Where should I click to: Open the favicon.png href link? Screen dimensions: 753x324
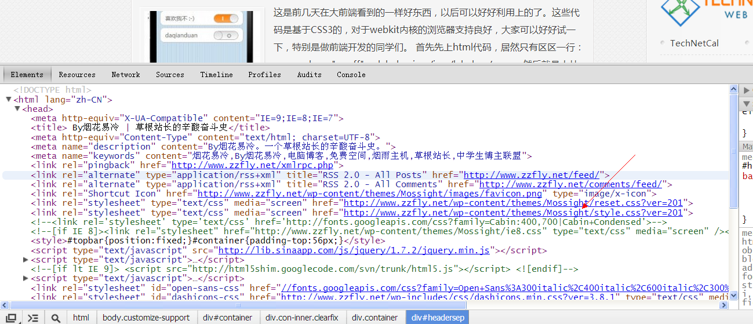coord(370,194)
